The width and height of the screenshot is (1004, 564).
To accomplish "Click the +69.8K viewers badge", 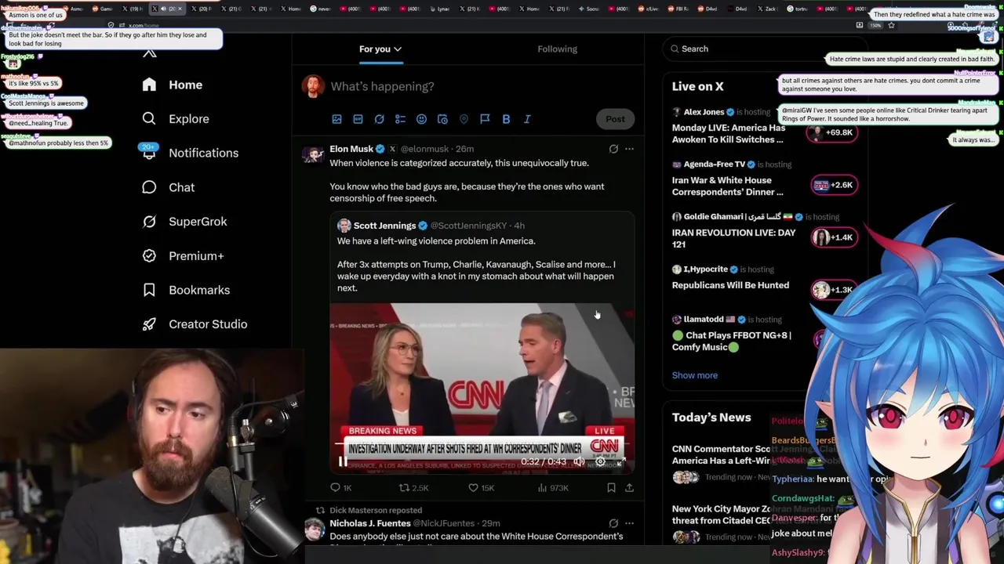I will 833,132.
